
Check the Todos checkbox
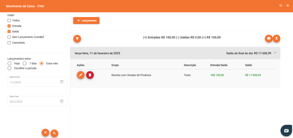[x=9, y=21]
